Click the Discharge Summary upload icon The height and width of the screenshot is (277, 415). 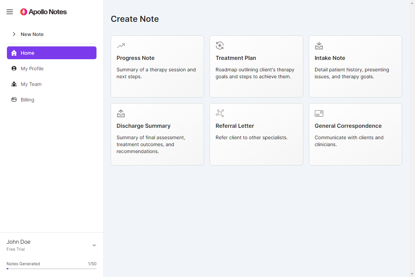[121, 113]
